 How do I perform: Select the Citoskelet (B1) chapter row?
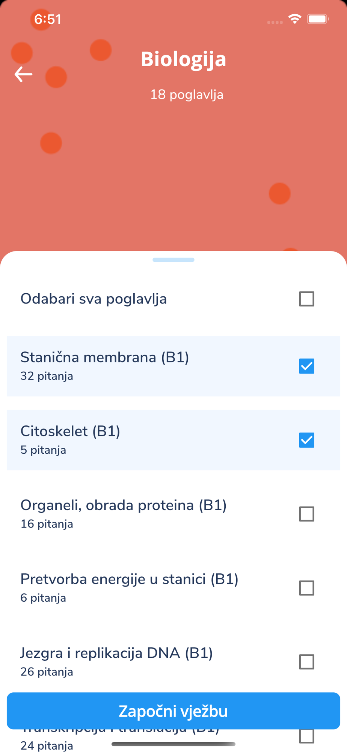coord(150,440)
